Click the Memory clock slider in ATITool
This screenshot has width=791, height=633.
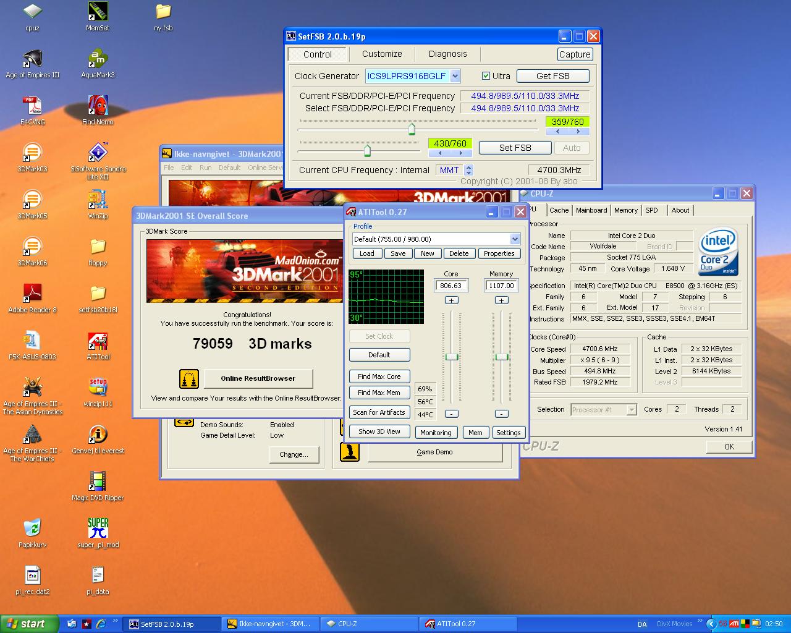tap(502, 357)
